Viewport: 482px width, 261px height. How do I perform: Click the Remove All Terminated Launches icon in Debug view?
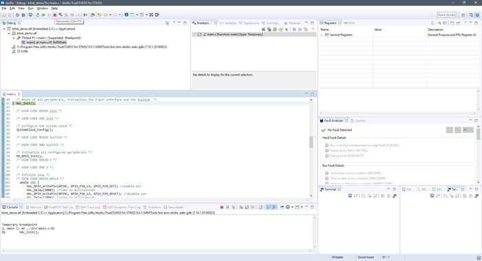[x=167, y=23]
